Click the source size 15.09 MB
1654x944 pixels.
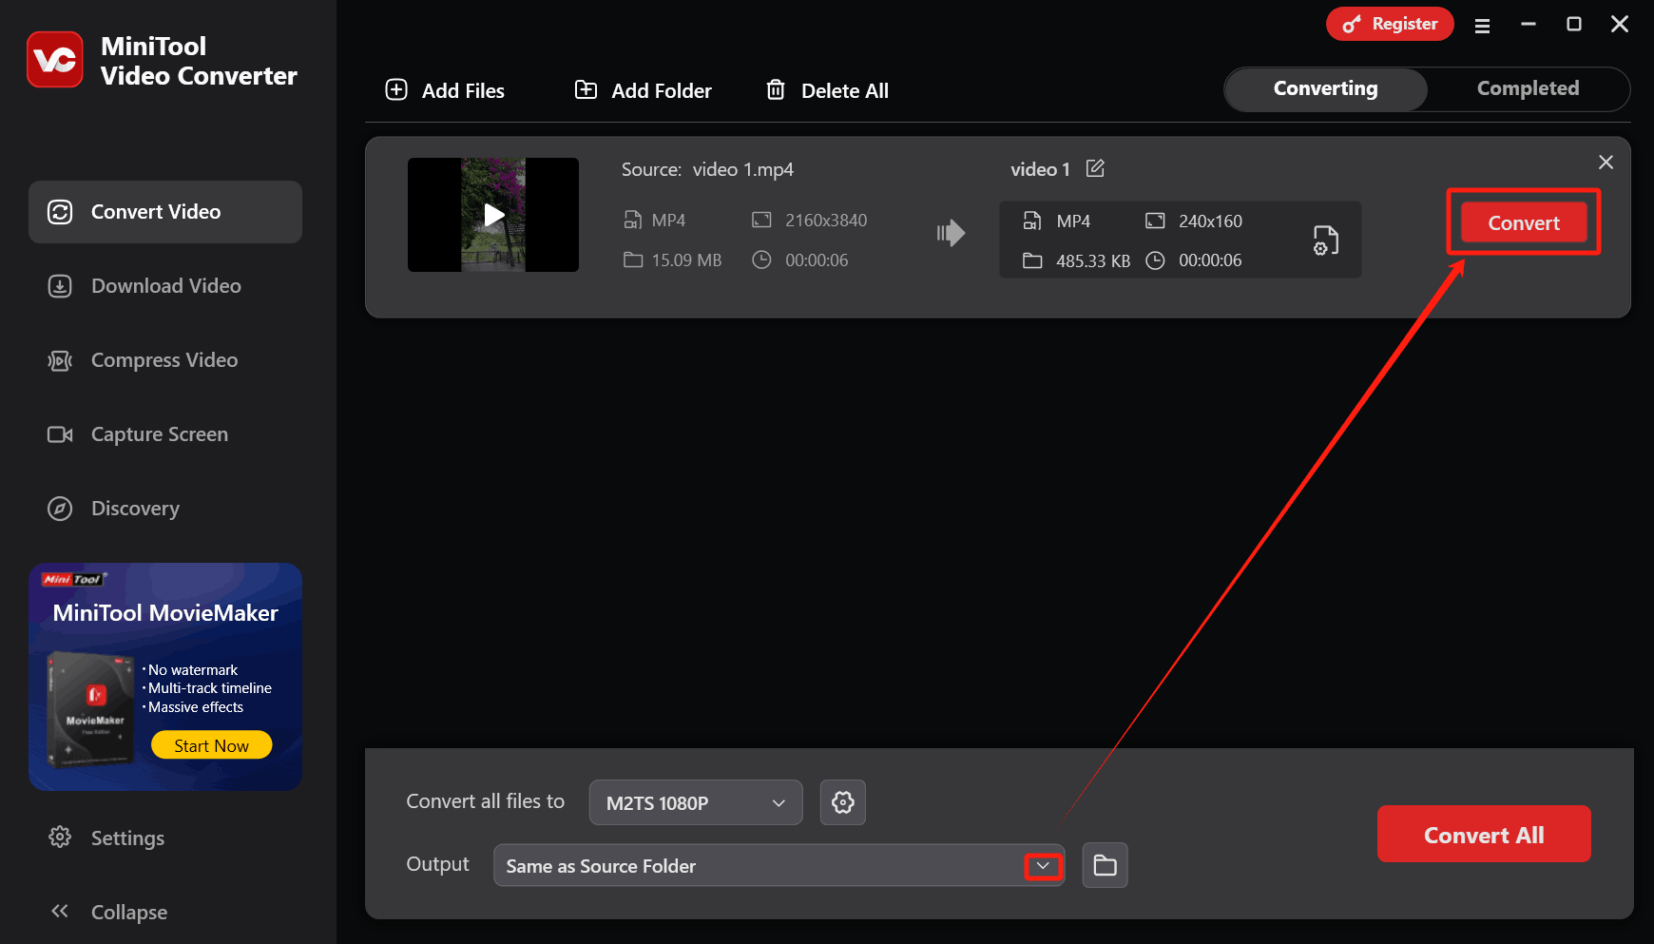tap(686, 260)
